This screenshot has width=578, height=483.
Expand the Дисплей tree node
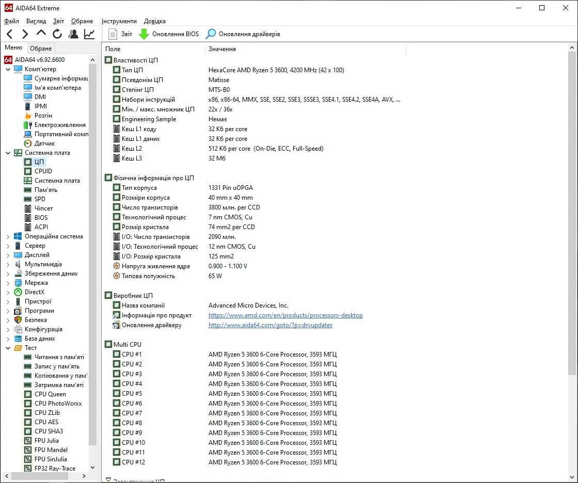[8, 255]
